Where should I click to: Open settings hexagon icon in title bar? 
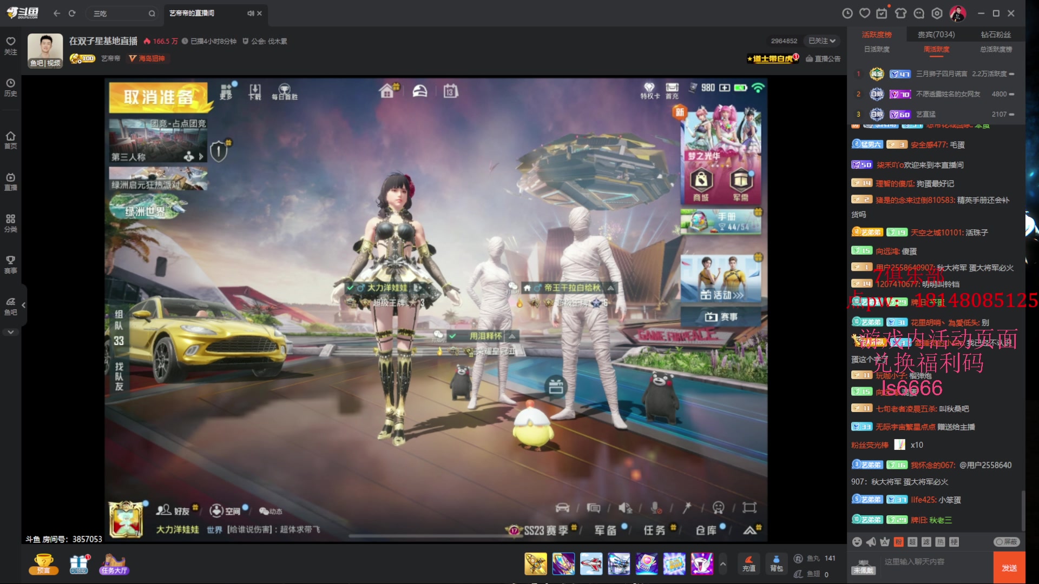pyautogui.click(x=937, y=13)
